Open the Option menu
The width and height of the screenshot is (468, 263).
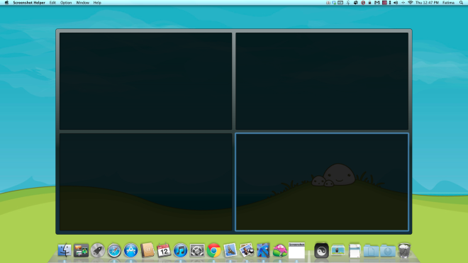click(x=66, y=3)
